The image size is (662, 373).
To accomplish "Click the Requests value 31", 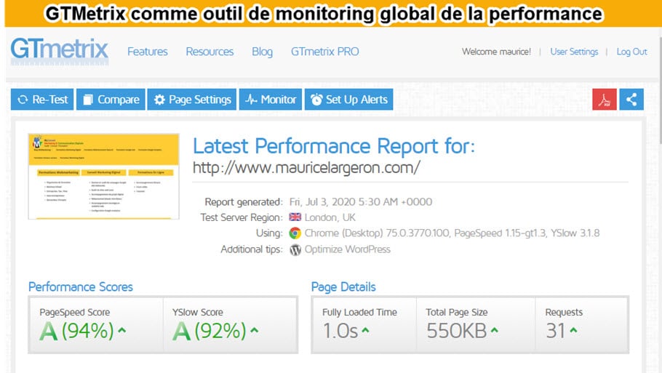I will point(556,330).
